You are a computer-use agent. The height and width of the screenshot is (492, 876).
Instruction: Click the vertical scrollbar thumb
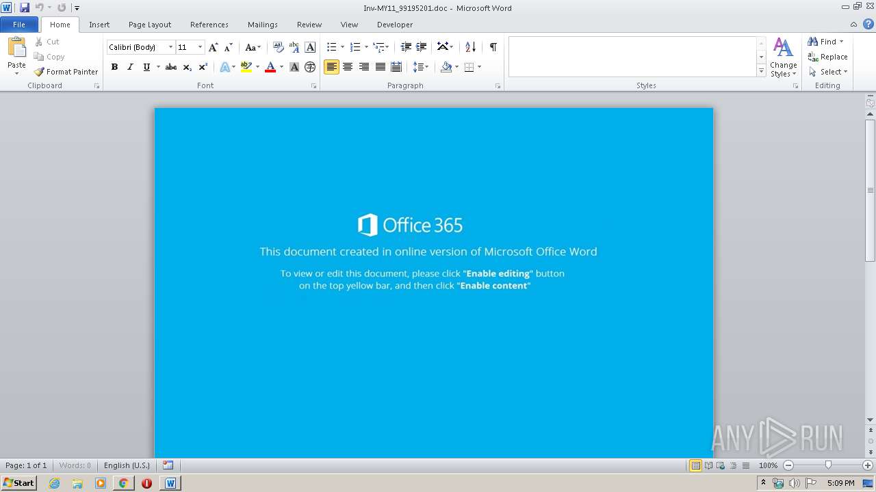(x=871, y=190)
